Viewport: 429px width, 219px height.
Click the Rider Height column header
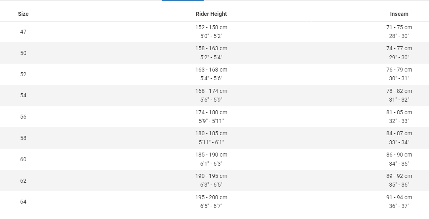tap(211, 14)
